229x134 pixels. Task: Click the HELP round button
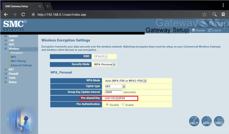194,121
